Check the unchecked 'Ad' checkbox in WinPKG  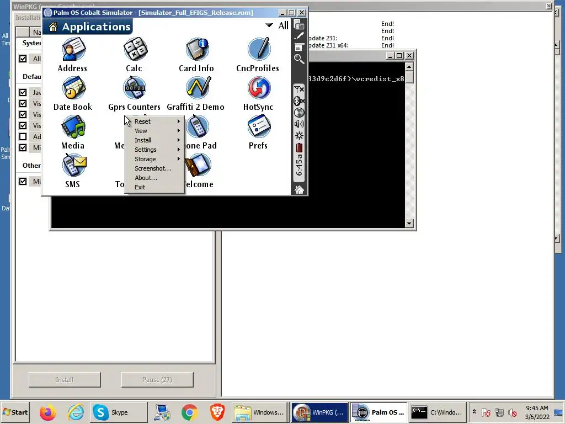(23, 137)
